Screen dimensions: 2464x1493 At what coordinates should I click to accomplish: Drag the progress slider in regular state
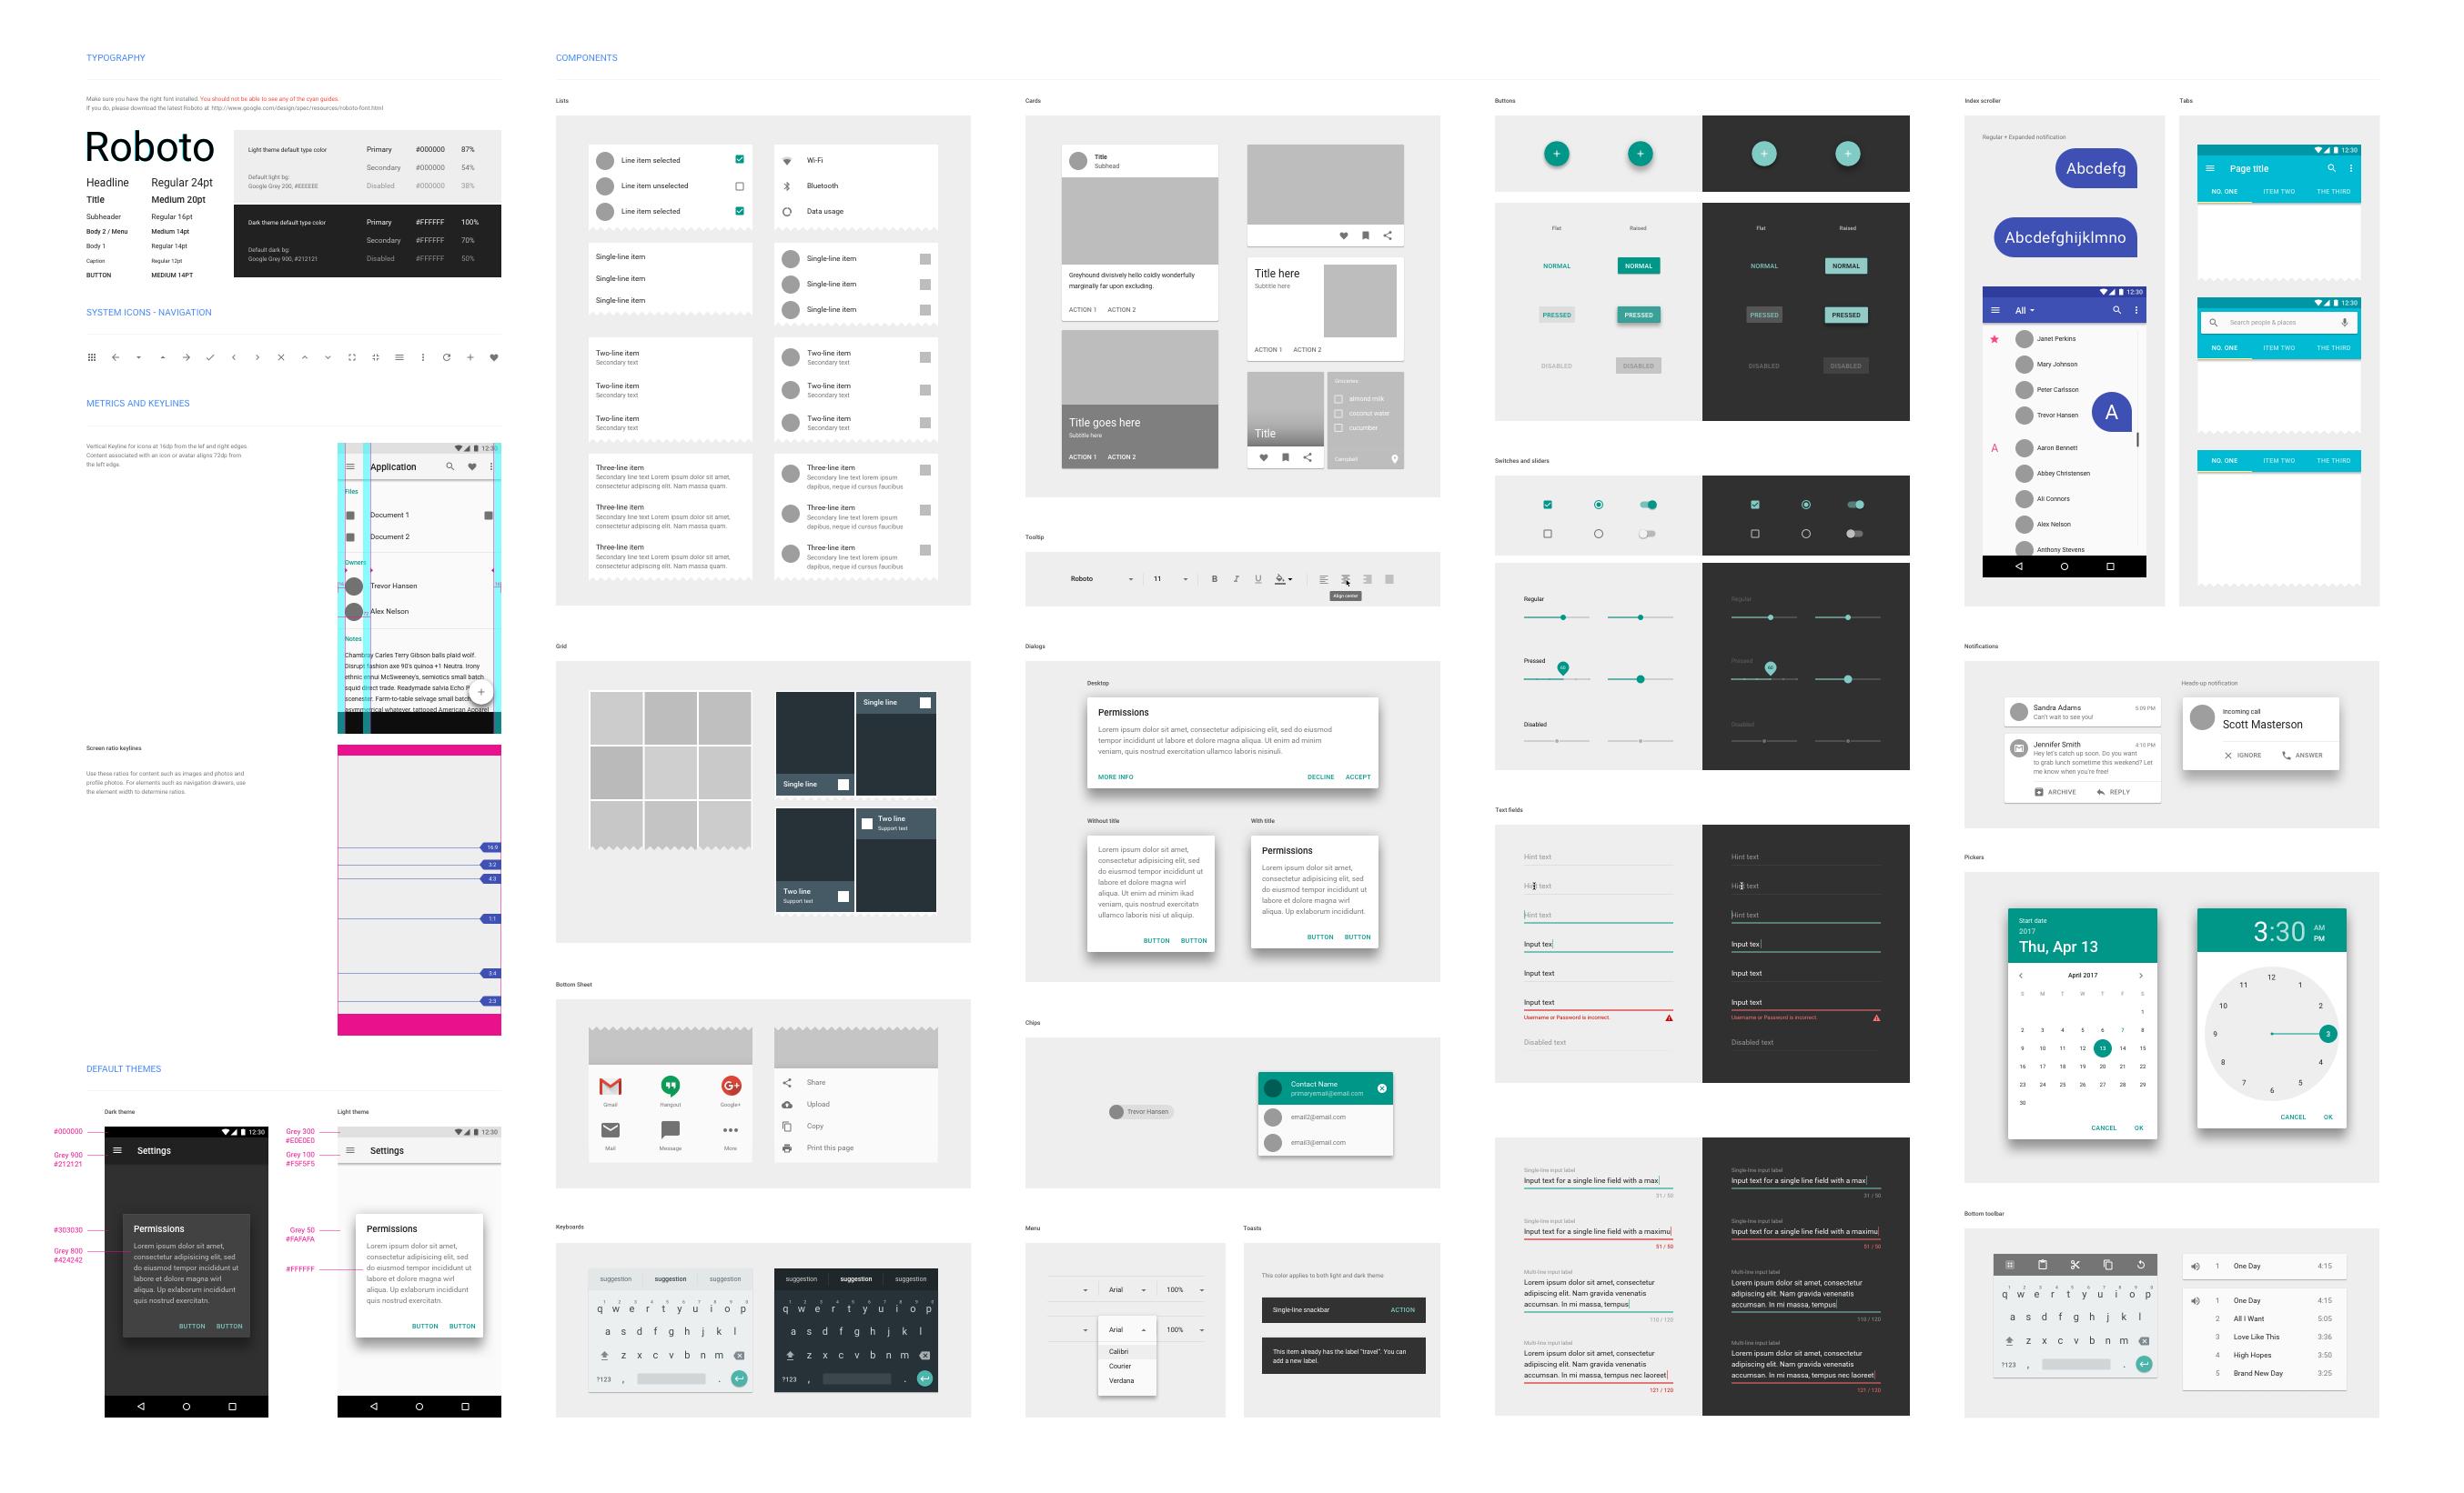coord(1563,617)
